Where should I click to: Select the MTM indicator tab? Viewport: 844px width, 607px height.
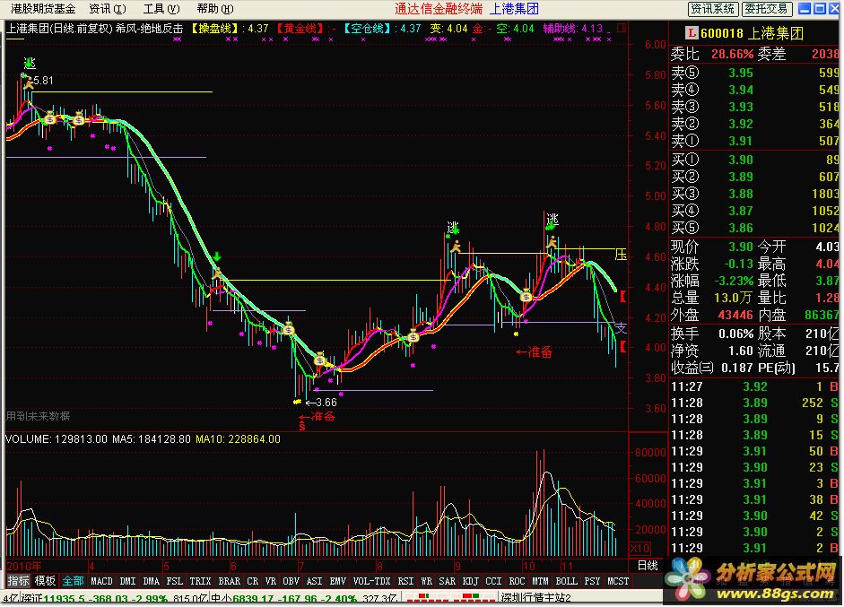(x=540, y=581)
